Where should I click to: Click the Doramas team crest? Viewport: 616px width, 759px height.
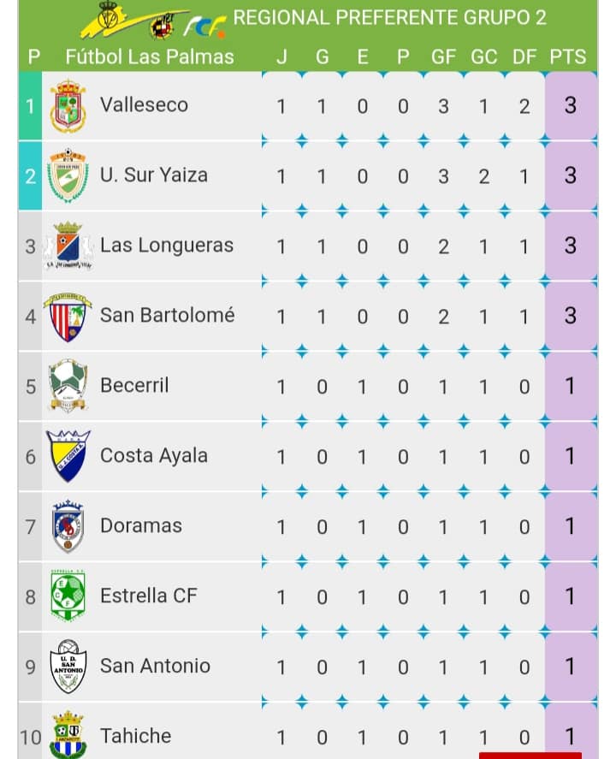(68, 526)
